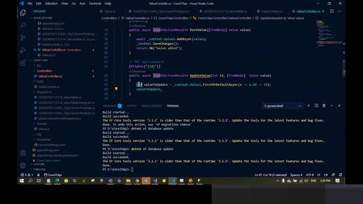Open the Help menu
The width and height of the screenshot is (363, 204).
tap(108, 3)
